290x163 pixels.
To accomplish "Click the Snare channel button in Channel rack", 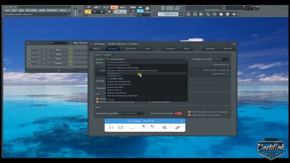I will (x=58, y=63).
